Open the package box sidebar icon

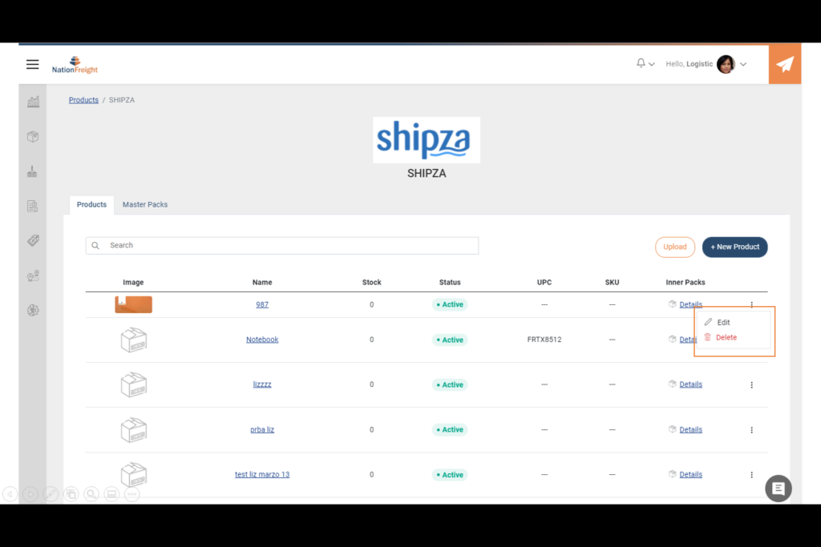pyautogui.click(x=33, y=136)
